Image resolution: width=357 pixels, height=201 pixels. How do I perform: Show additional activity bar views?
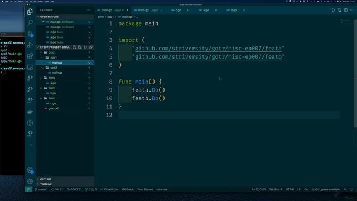click(x=30, y=145)
